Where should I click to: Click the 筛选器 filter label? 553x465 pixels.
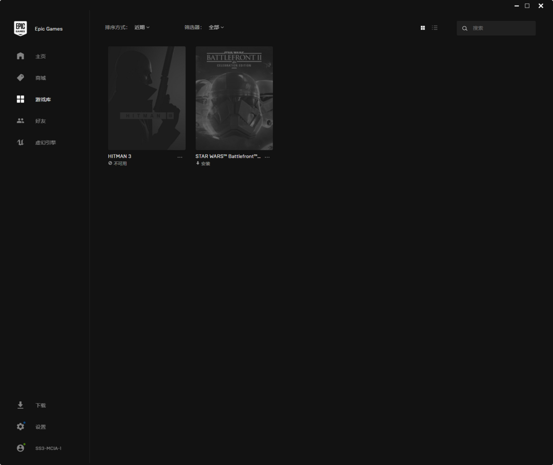193,28
